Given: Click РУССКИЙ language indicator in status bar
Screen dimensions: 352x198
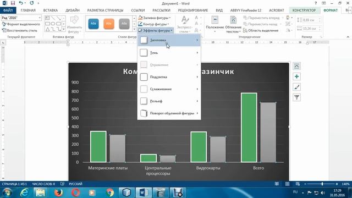Looking at the screenshot, I should pyautogui.click(x=75, y=184).
